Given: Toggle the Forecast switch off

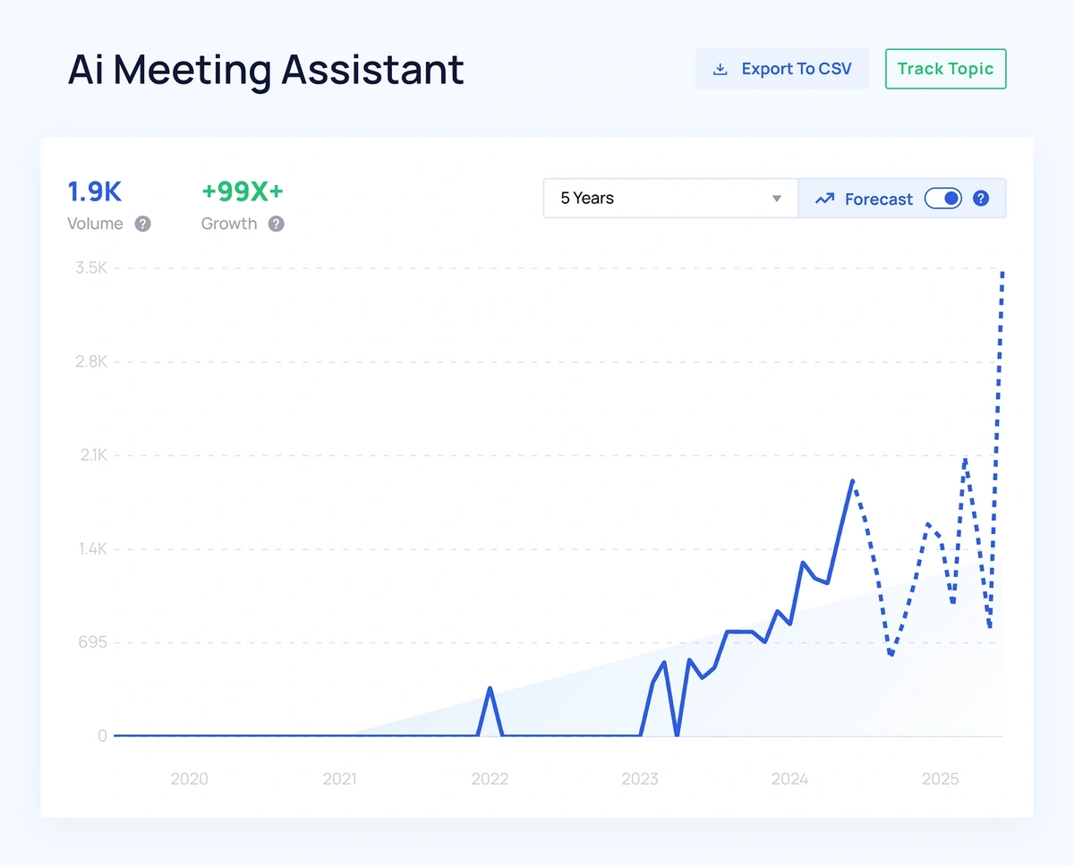Looking at the screenshot, I should click(x=942, y=199).
